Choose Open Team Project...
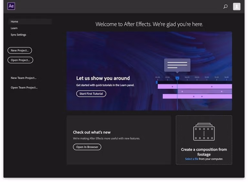Image resolution: width=248 pixels, height=182 pixels. tap(24, 88)
